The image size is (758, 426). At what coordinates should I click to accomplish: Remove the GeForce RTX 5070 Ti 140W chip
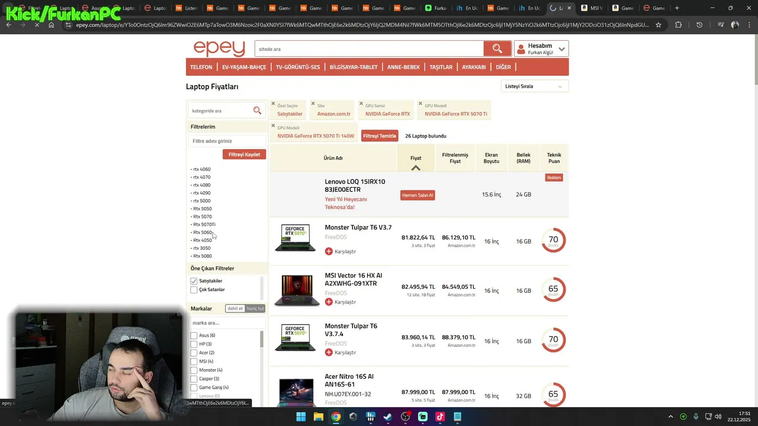point(273,125)
